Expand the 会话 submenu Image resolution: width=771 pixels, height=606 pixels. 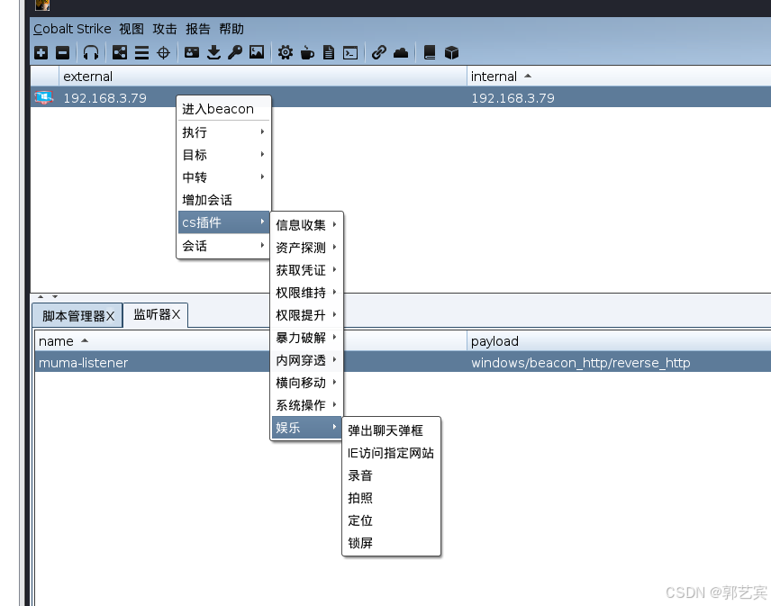(x=223, y=246)
